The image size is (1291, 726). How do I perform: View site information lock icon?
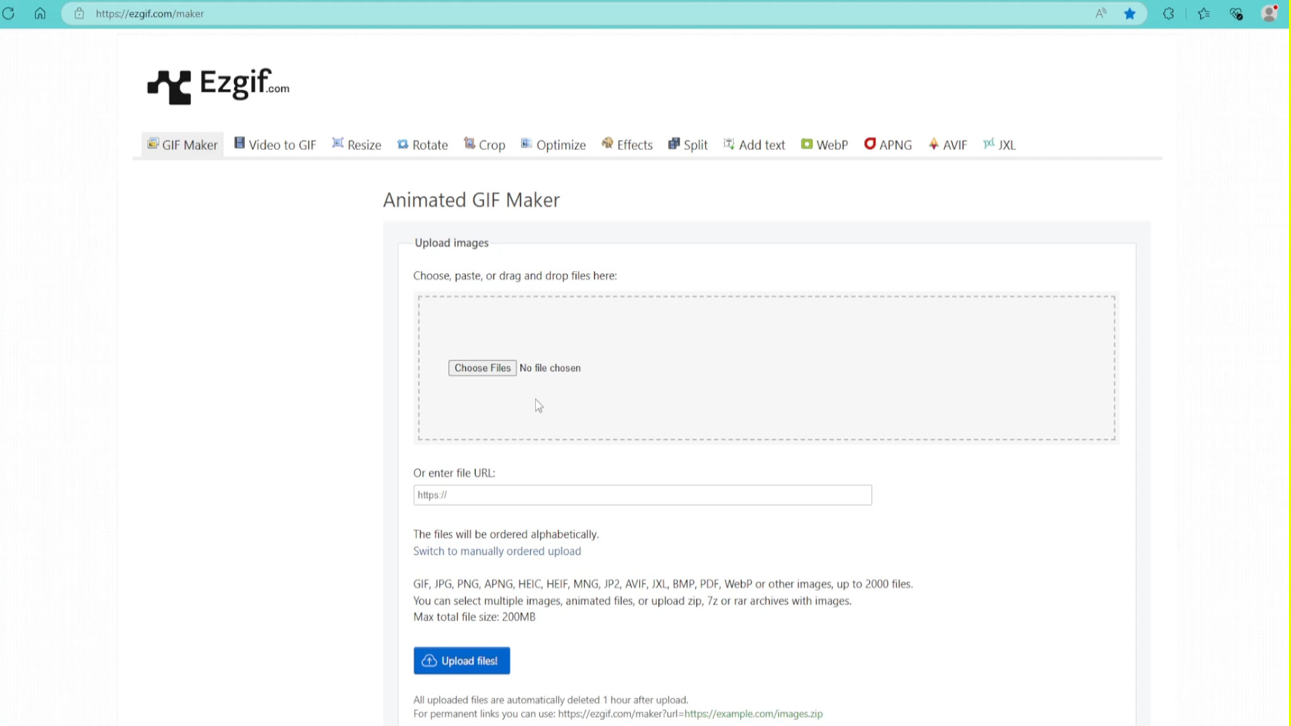point(79,13)
